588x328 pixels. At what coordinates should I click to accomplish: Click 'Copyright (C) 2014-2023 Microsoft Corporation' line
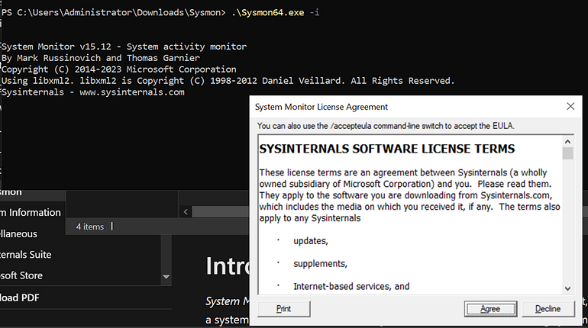[119, 69]
